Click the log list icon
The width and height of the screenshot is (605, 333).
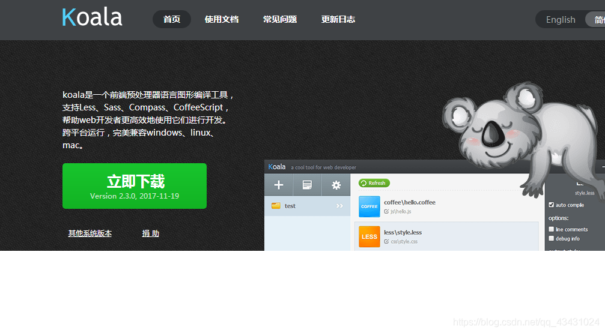click(x=307, y=185)
